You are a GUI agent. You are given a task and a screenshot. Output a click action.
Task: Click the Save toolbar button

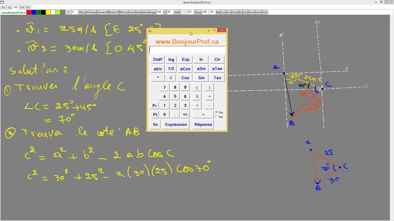pos(228,12)
